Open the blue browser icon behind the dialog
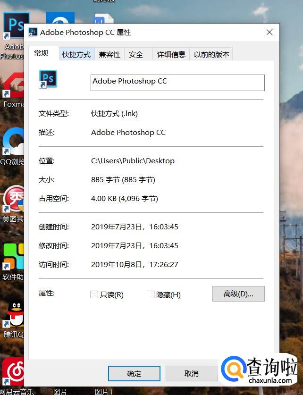The height and width of the screenshot is (395, 303). click(x=60, y=17)
